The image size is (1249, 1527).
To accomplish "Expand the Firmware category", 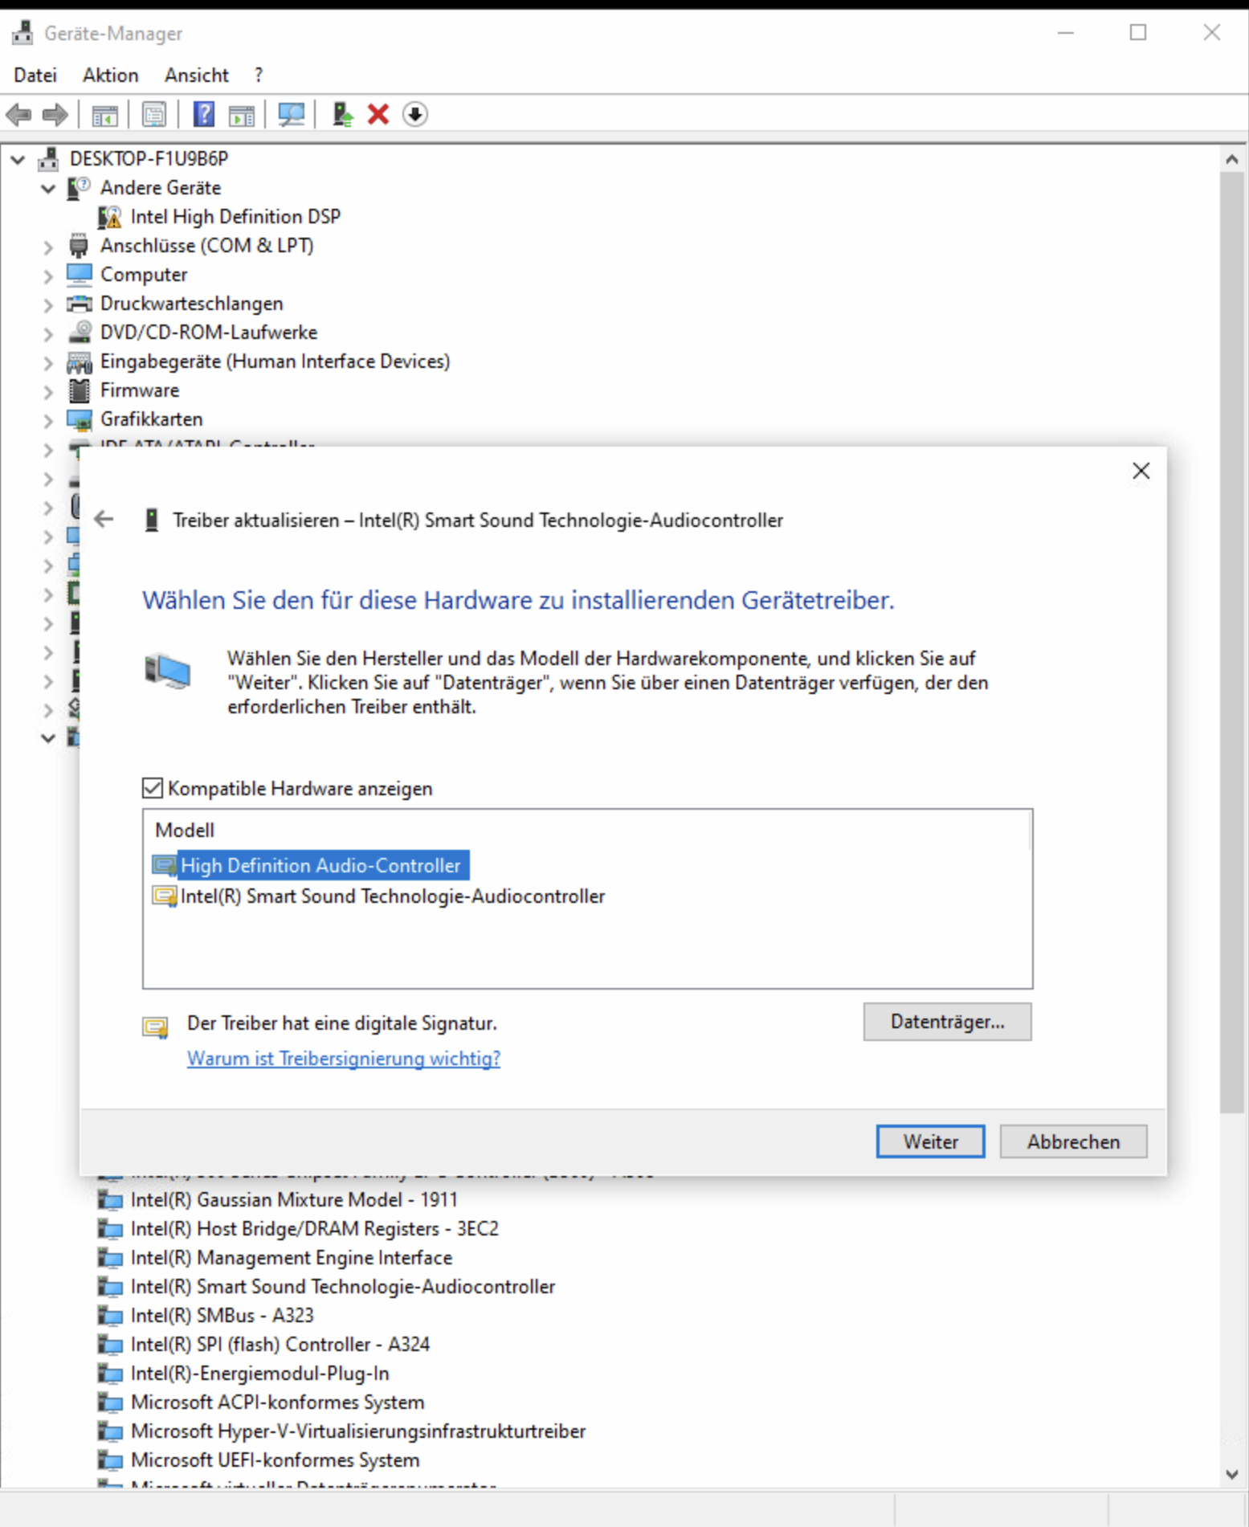I will pyautogui.click(x=48, y=391).
